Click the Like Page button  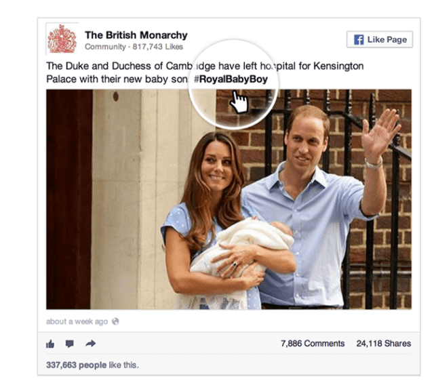pyautogui.click(x=380, y=39)
